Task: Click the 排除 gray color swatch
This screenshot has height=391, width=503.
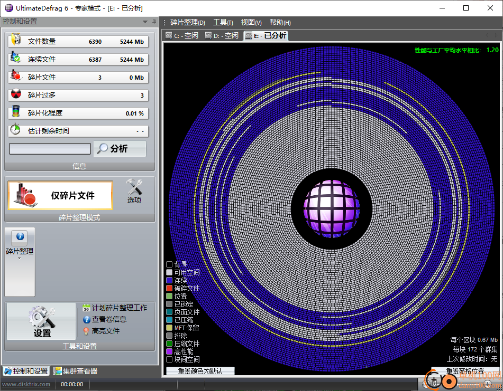Action: tap(169, 336)
